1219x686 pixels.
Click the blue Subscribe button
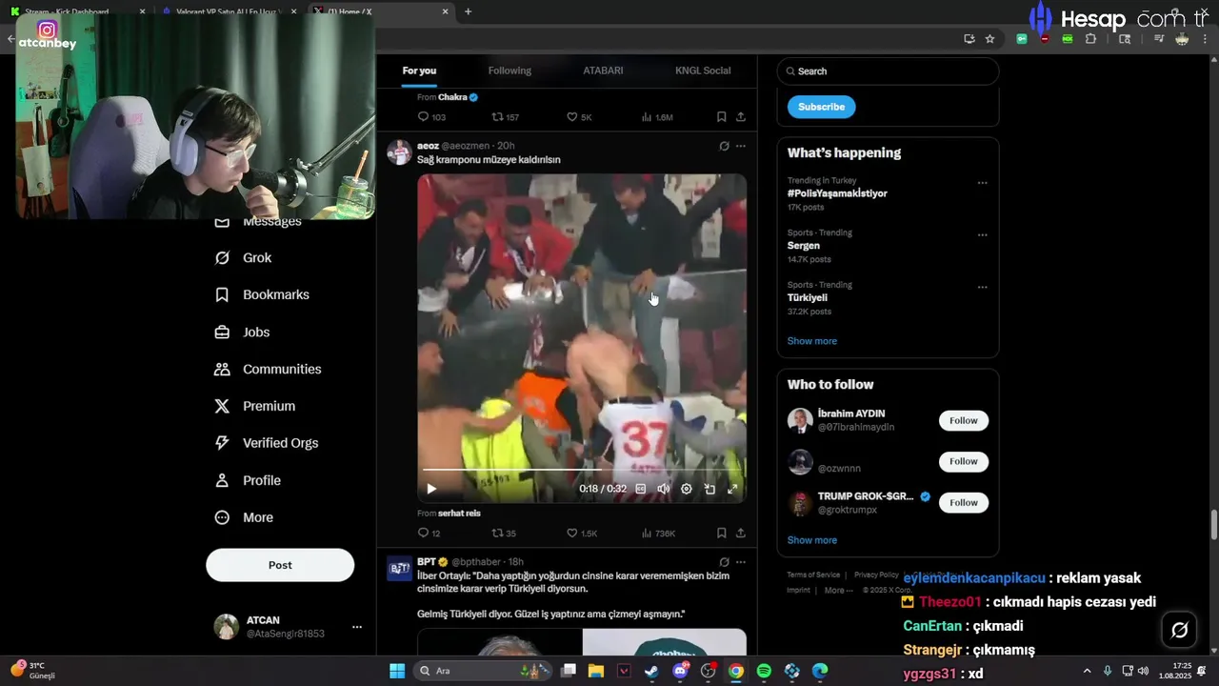pos(821,107)
